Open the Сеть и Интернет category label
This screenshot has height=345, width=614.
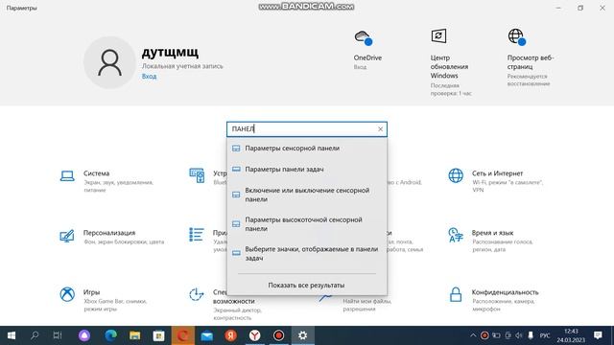[497, 173]
